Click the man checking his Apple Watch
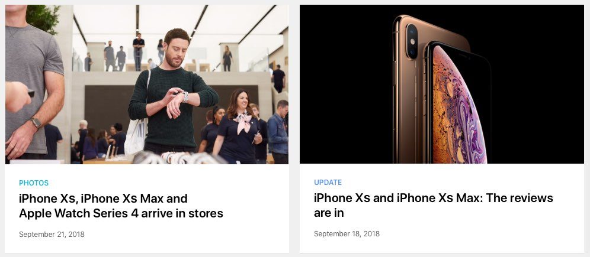This screenshot has height=257, width=590. point(172,92)
